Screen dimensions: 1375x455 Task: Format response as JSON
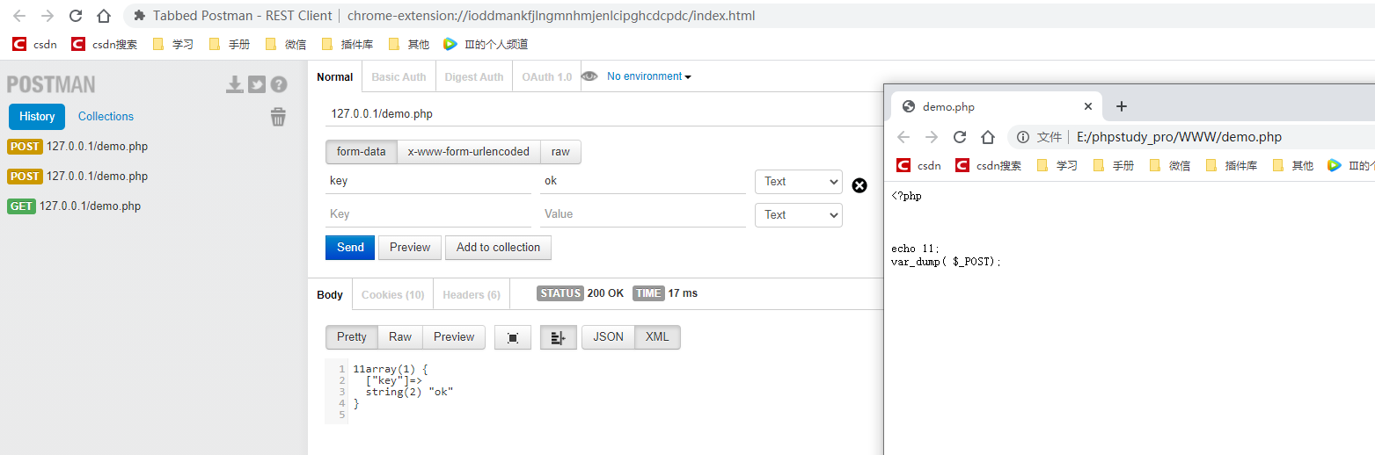[608, 337]
